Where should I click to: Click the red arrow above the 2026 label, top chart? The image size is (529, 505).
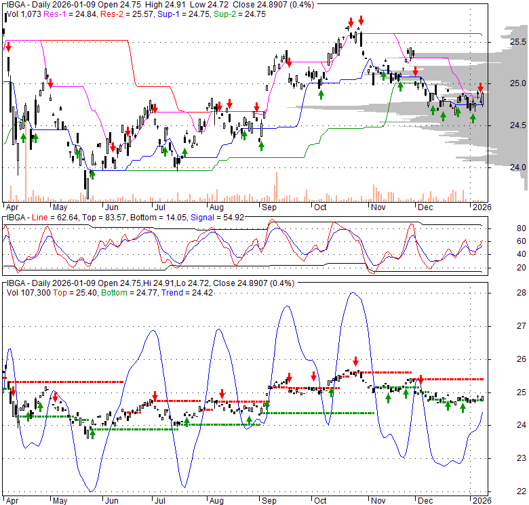480,87
